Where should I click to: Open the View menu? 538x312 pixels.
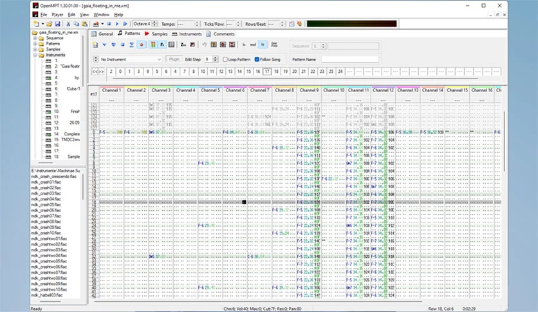(x=84, y=15)
